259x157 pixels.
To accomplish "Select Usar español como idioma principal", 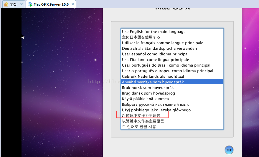I will pos(172,54).
